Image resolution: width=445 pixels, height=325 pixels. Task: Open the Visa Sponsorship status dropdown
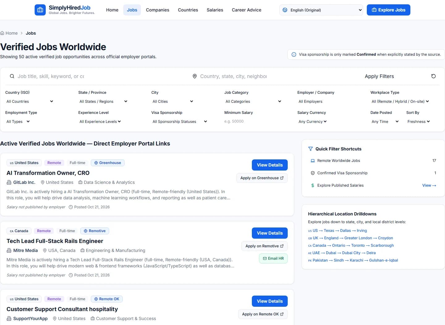point(180,121)
